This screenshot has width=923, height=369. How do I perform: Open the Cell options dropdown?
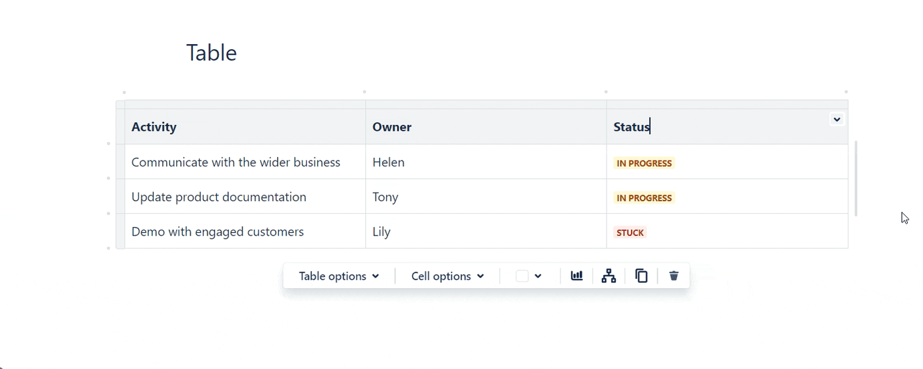coord(448,276)
